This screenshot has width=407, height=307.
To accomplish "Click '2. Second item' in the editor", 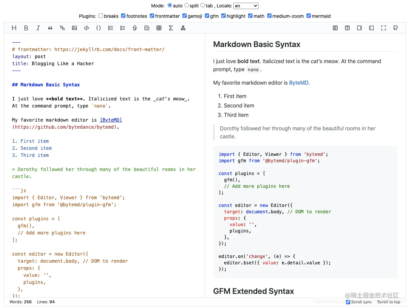I will (x=32, y=148).
